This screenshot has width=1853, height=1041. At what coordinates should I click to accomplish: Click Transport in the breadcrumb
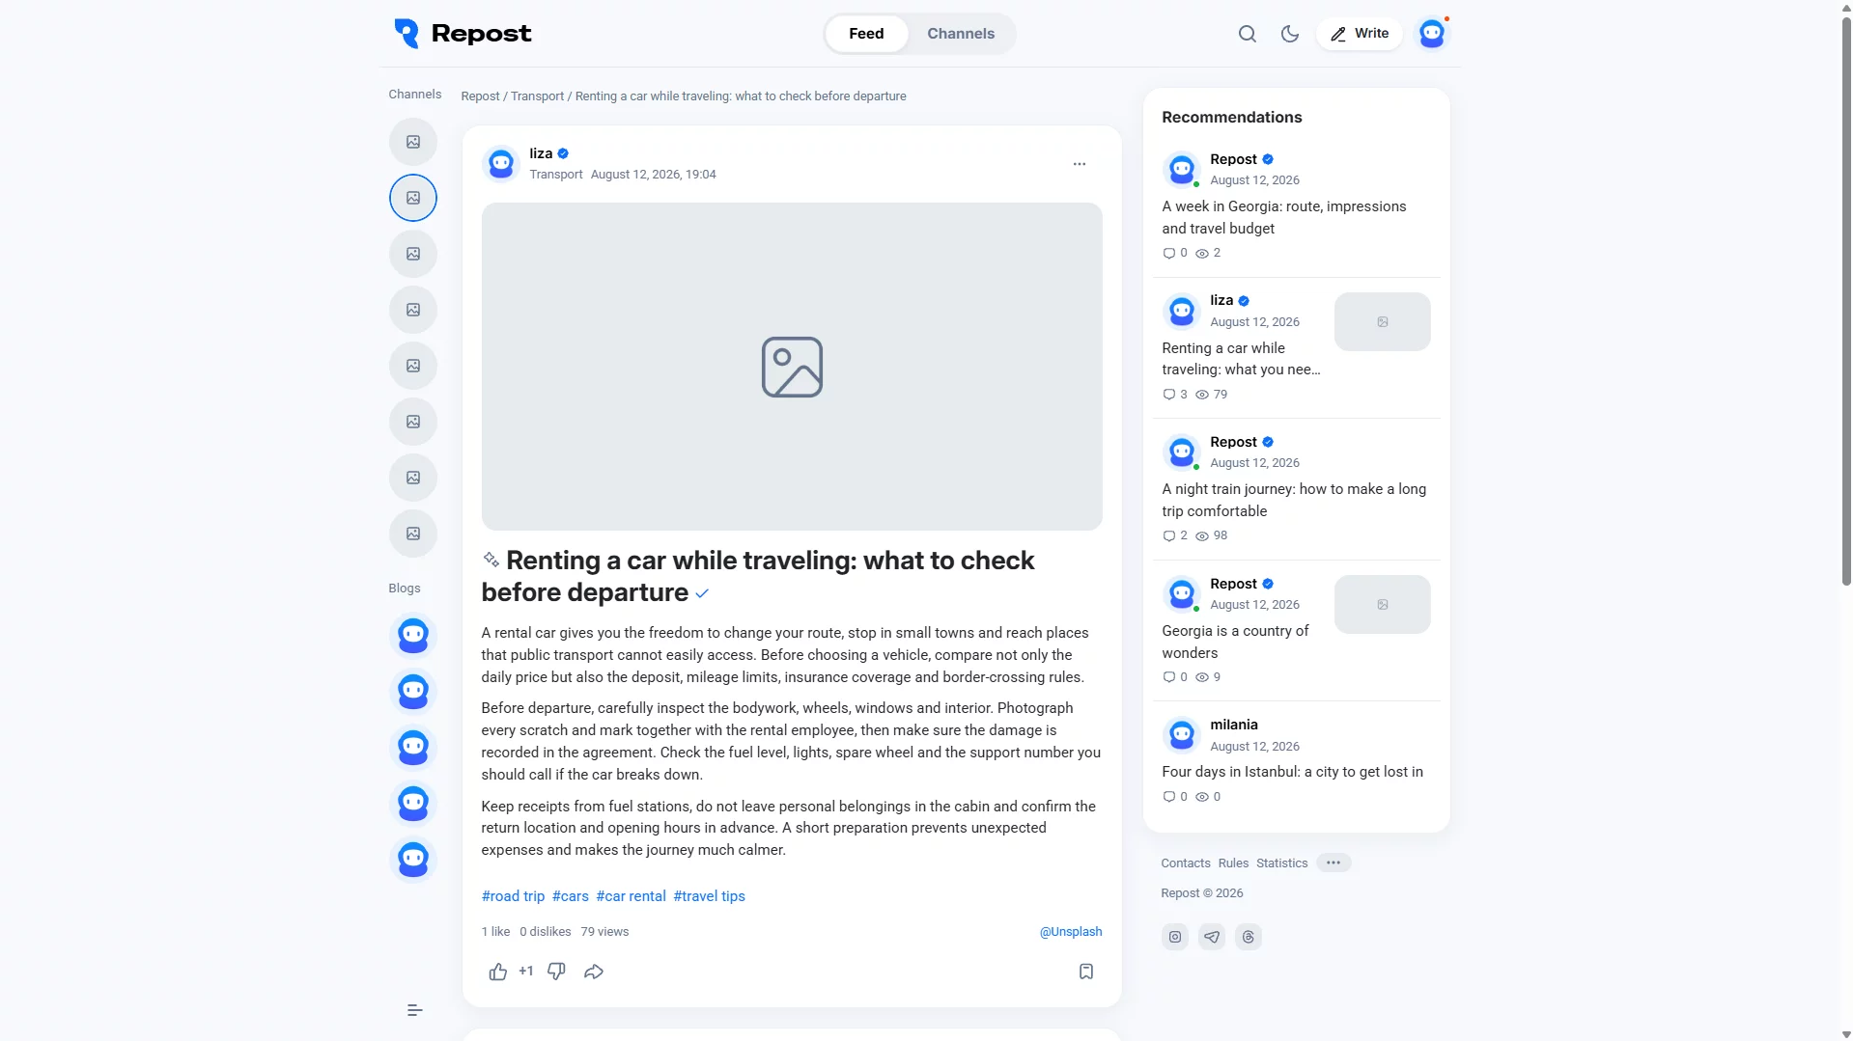[x=537, y=96]
